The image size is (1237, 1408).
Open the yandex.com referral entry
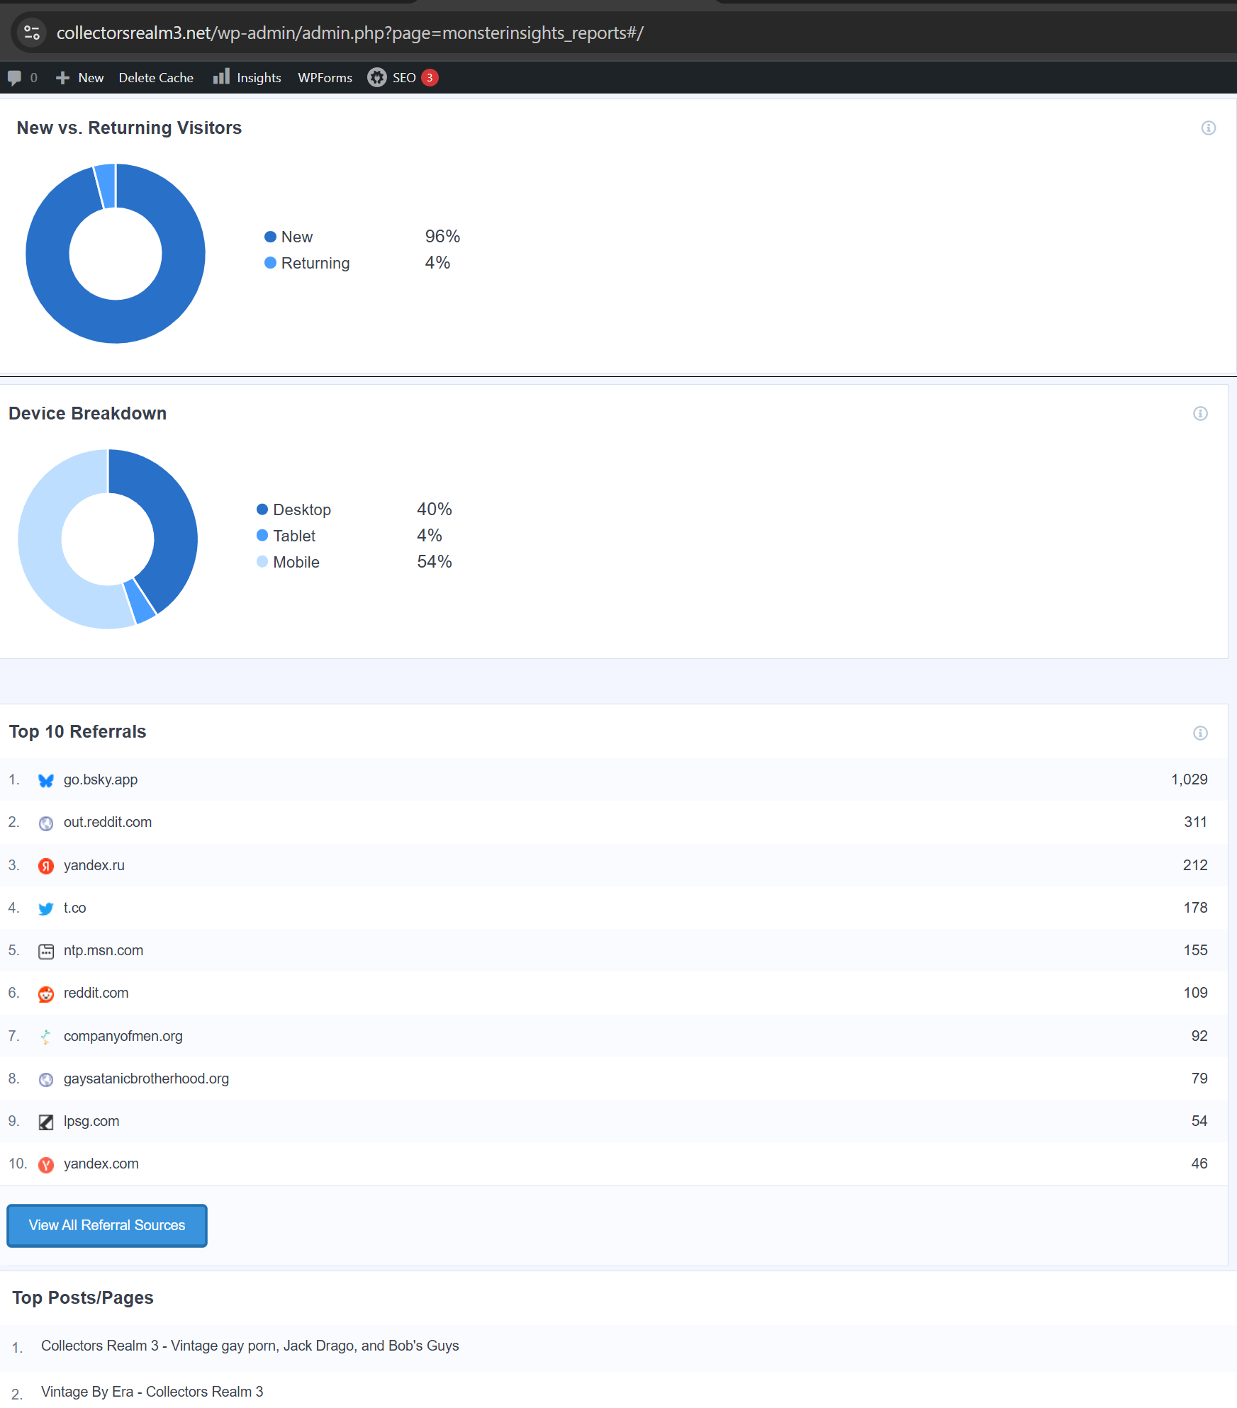tap(614, 1164)
